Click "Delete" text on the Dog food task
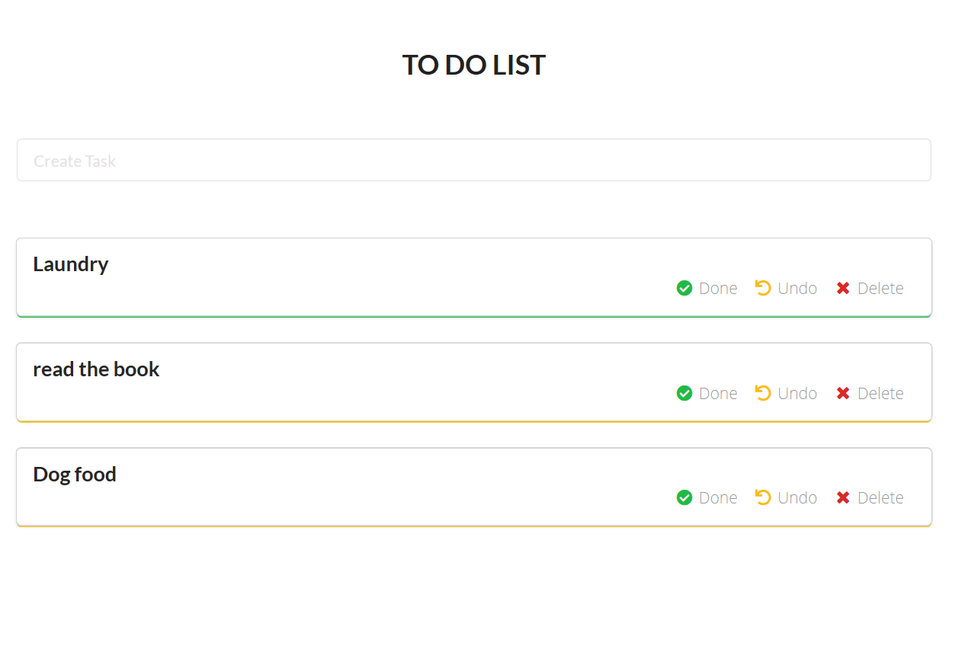 [x=880, y=497]
